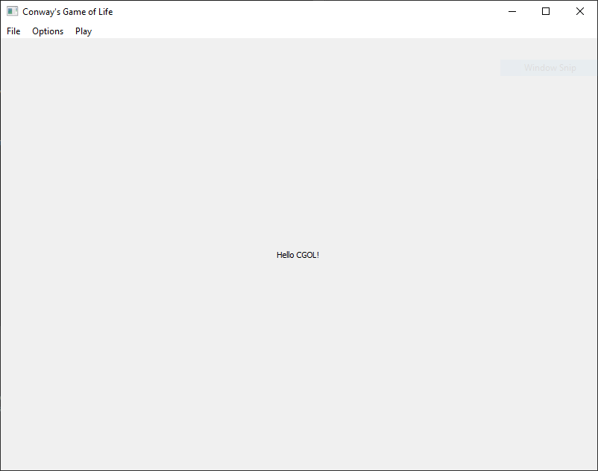
Task: Click the Conway's Game of Life title text
Action: point(68,12)
